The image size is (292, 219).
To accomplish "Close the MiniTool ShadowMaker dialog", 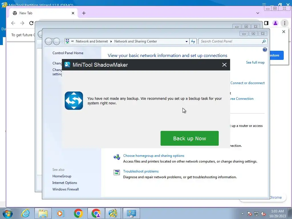I will point(224,65).
